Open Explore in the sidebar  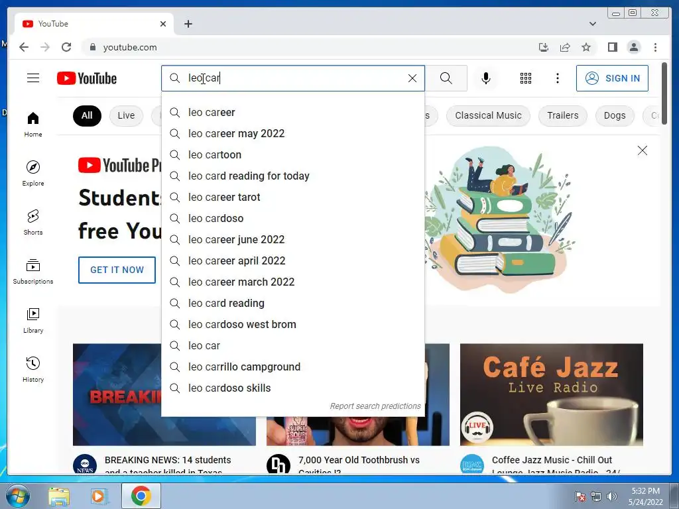coord(33,173)
